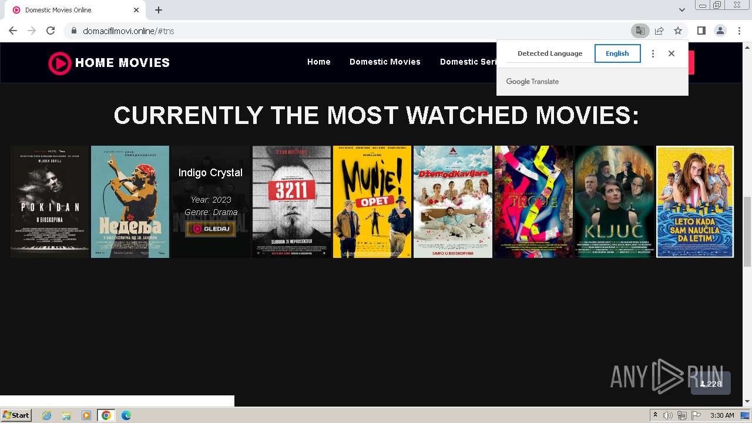Open File Explorer from taskbar
Image resolution: width=752 pixels, height=423 pixels.
click(x=66, y=415)
